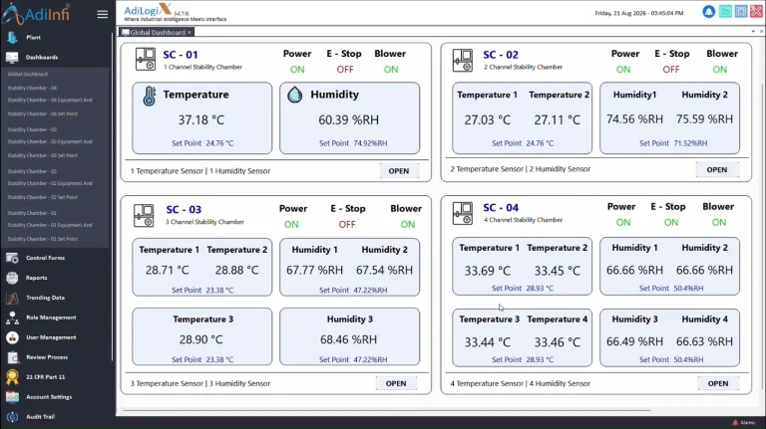Image resolution: width=766 pixels, height=429 pixels.
Task: Open Stability Chamber - 04 in sidebar
Action: pyautogui.click(x=32, y=89)
